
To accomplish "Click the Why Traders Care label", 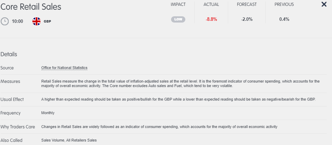I will click(17, 127).
